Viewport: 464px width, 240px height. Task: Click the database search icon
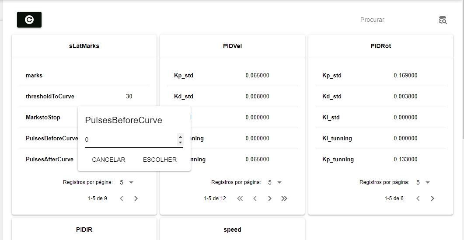[x=443, y=20]
